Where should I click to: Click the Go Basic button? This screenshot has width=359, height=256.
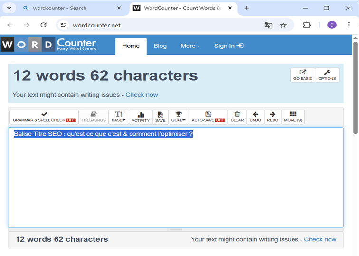(x=302, y=75)
